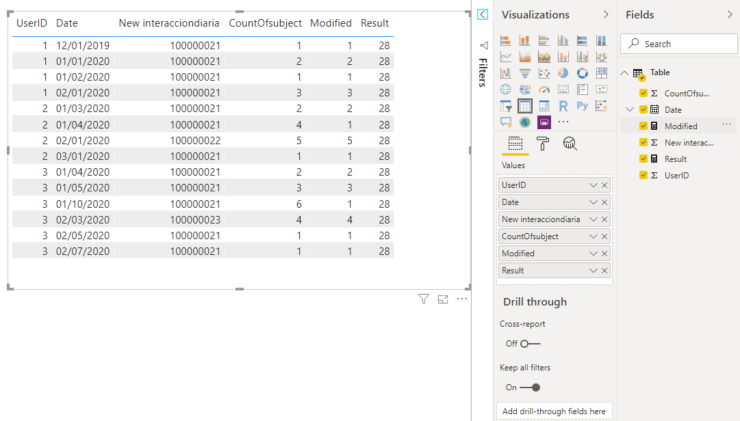Open CountOfsubject value dropdown
The image size is (740, 421).
coord(594,236)
